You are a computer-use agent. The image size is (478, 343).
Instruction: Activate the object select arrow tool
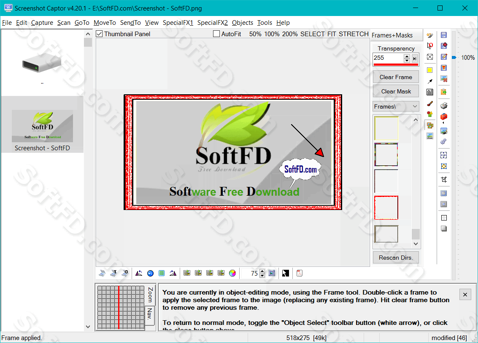(430, 46)
